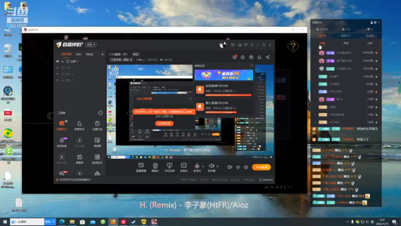Open the lyrics assistant tool (歌词助手)
The image size is (401, 226).
(x=97, y=159)
